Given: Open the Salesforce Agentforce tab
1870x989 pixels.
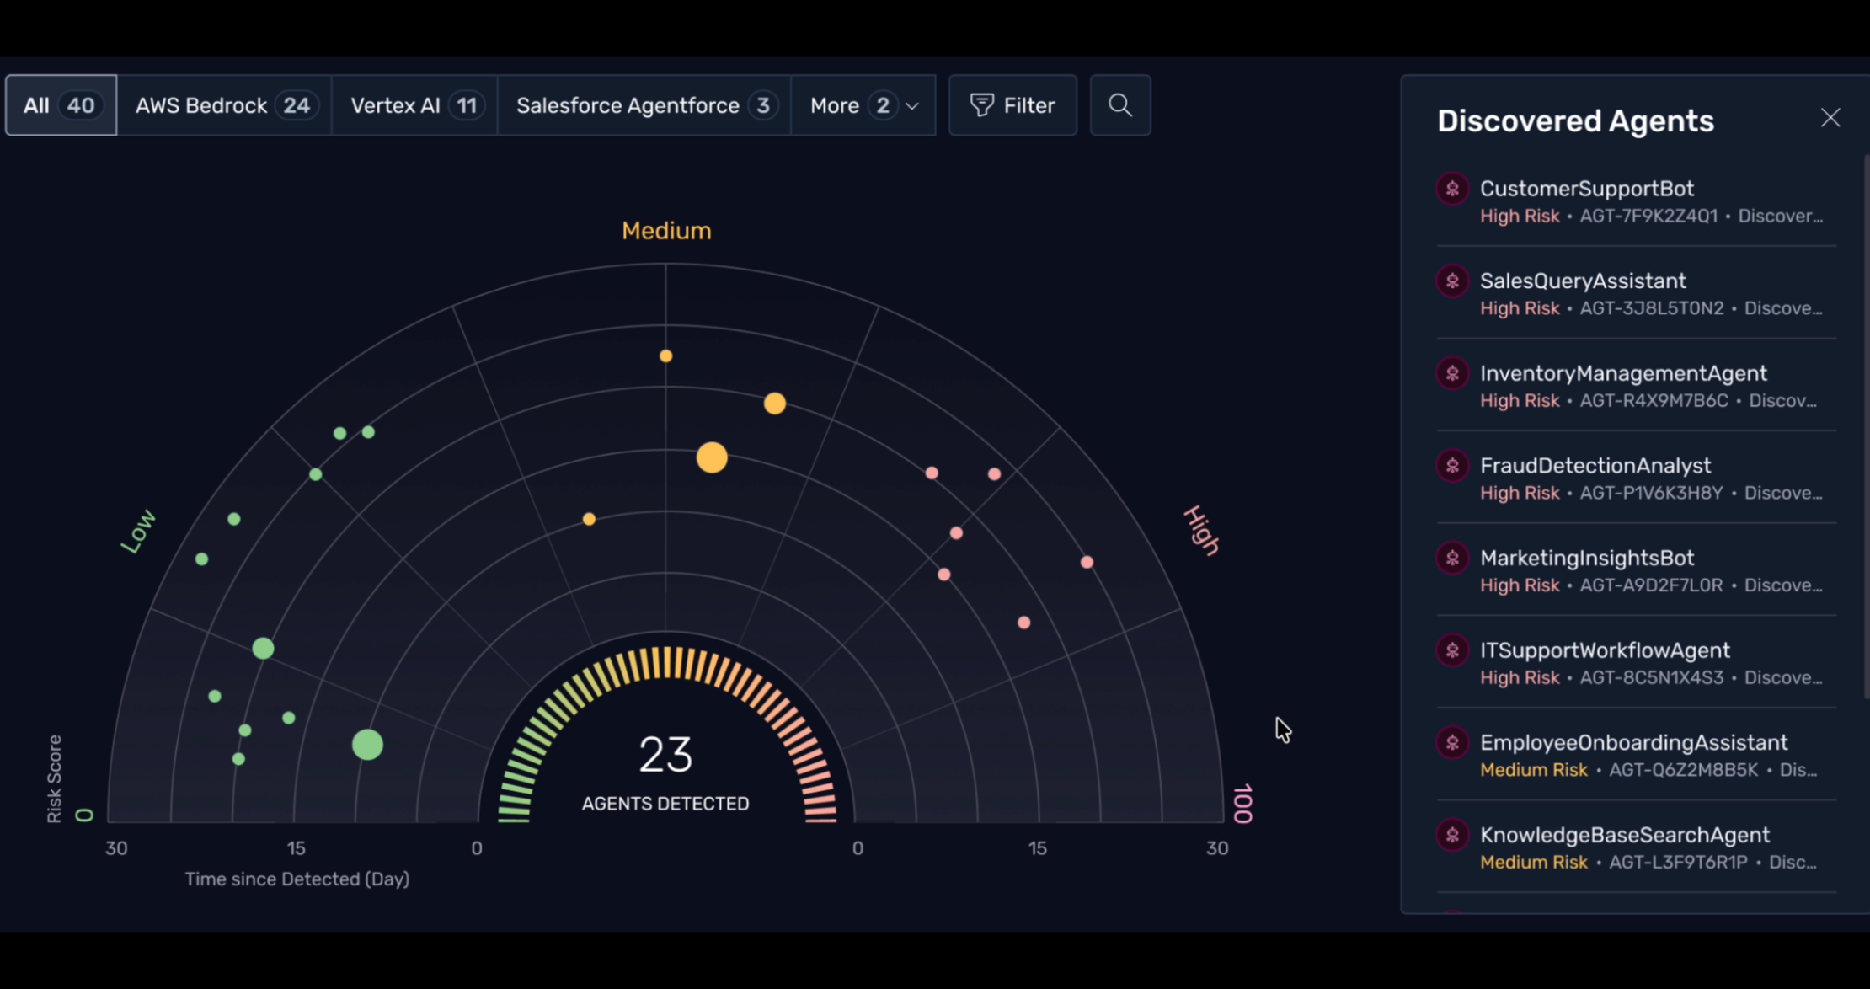Looking at the screenshot, I should click(644, 105).
